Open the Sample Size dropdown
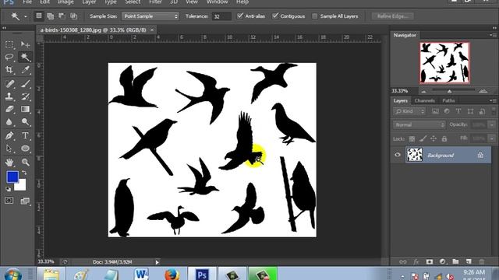This screenshot has height=280, width=499. 150,16
